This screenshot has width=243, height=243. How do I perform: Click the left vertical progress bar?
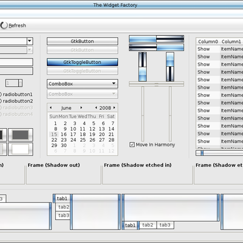coord(143,67)
